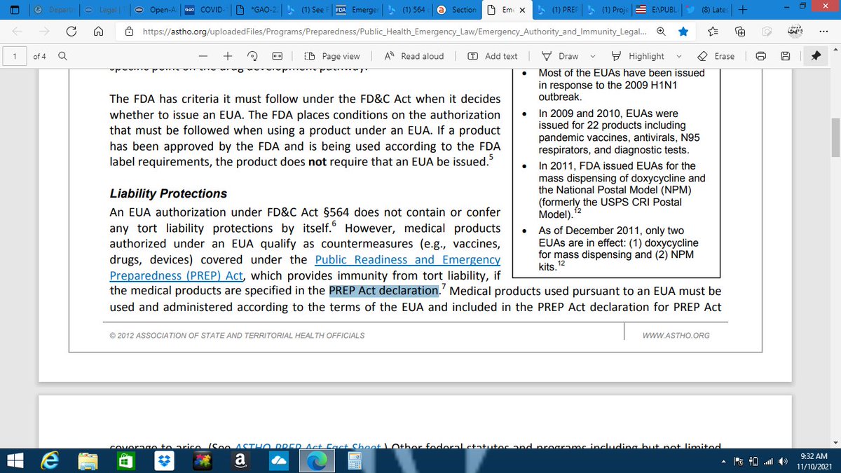Toggle the favorite star for this page
Image resolution: width=841 pixels, height=473 pixels.
coord(683,32)
